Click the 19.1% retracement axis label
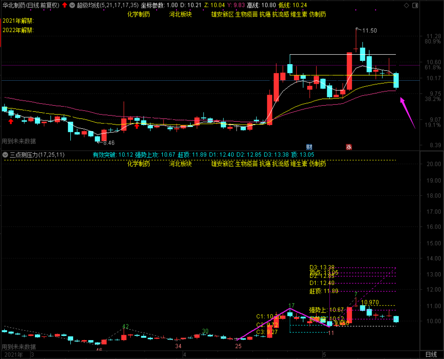The width and height of the screenshot is (444, 359). click(x=432, y=125)
